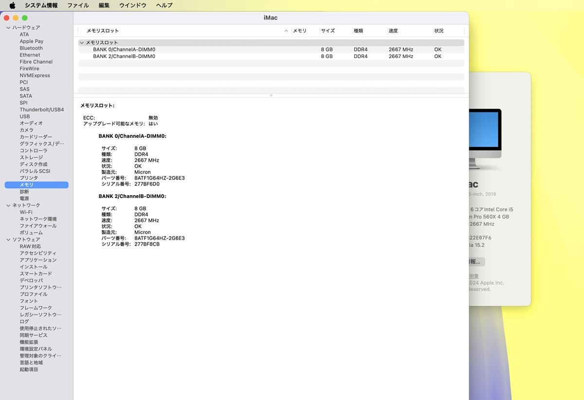Select RAW対応 in the sidebar
584x400 pixels.
click(30, 246)
